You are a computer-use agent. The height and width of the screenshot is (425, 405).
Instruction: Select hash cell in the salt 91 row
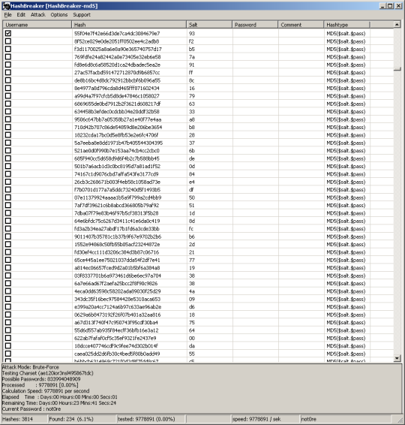117,65
